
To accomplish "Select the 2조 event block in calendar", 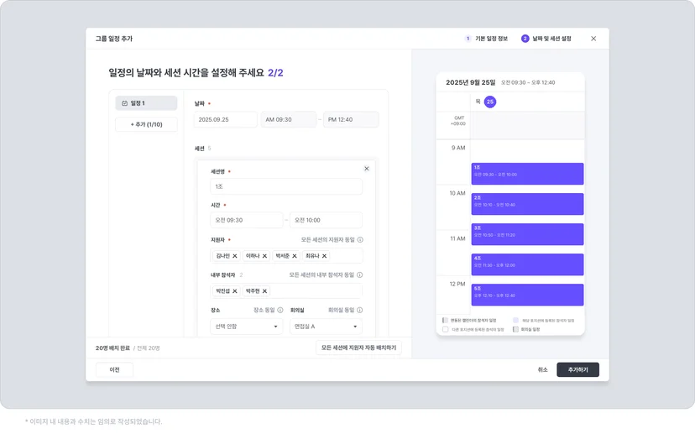I will (x=527, y=204).
